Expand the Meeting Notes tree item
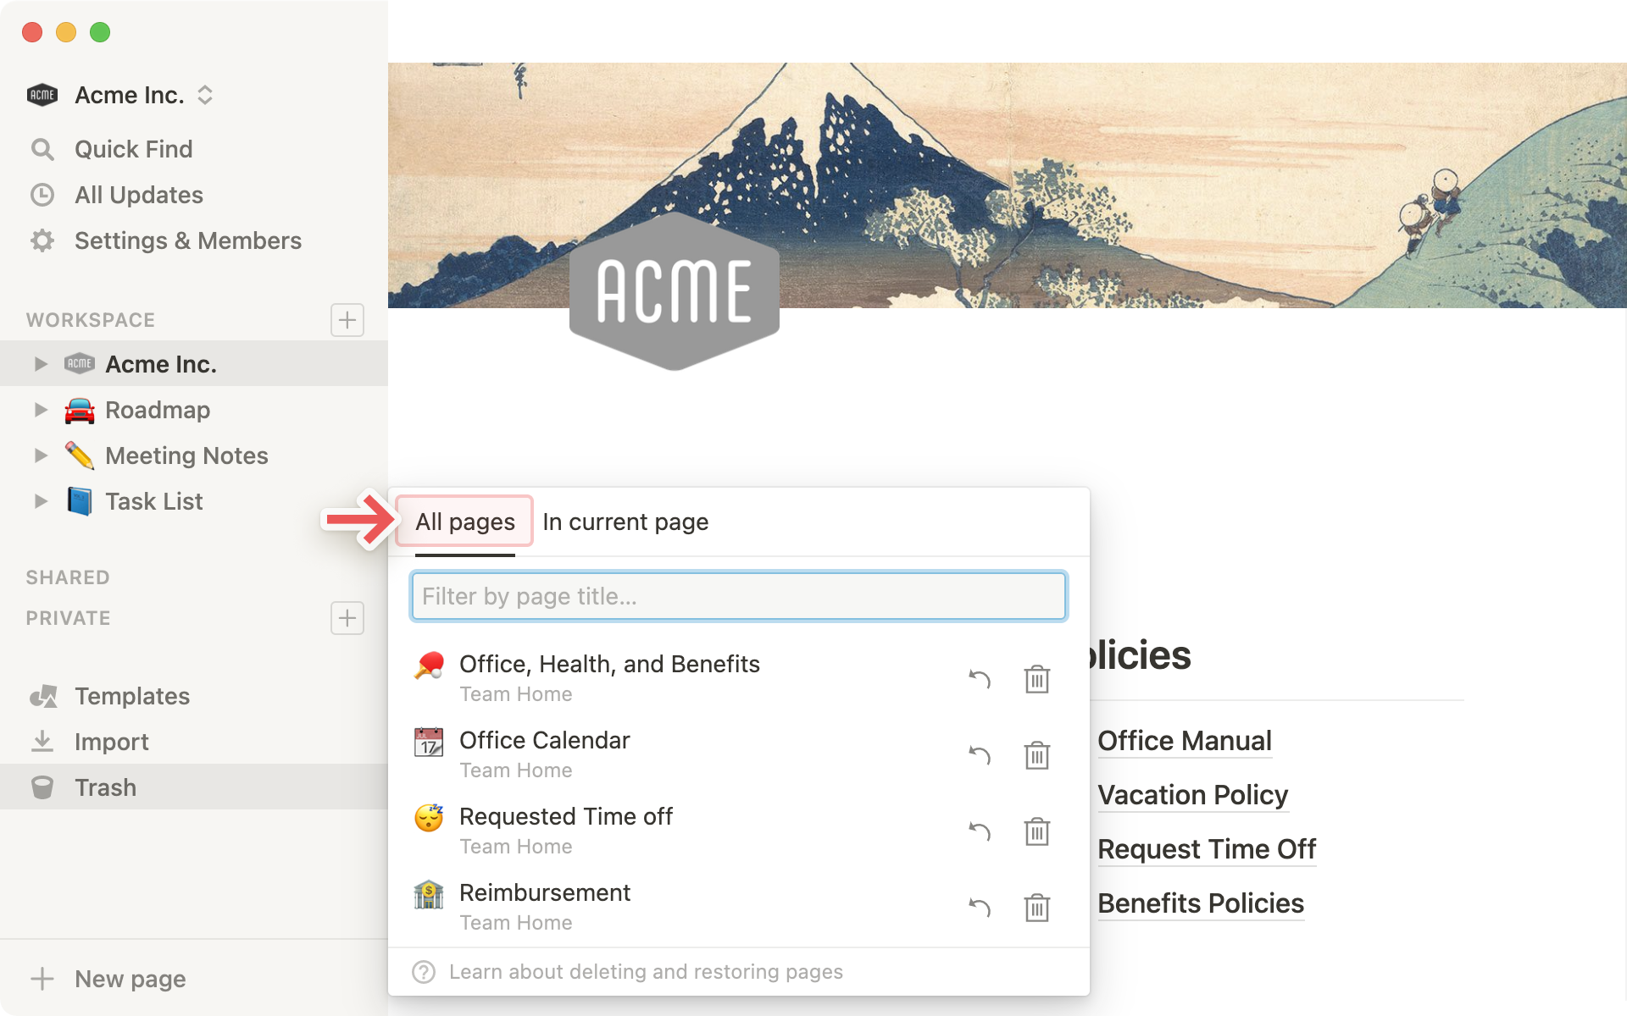The width and height of the screenshot is (1627, 1016). pos(39,456)
